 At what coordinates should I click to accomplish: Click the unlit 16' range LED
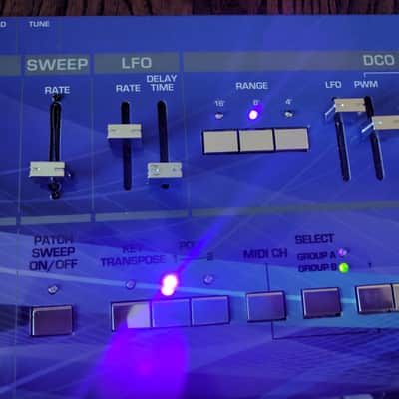point(219,116)
